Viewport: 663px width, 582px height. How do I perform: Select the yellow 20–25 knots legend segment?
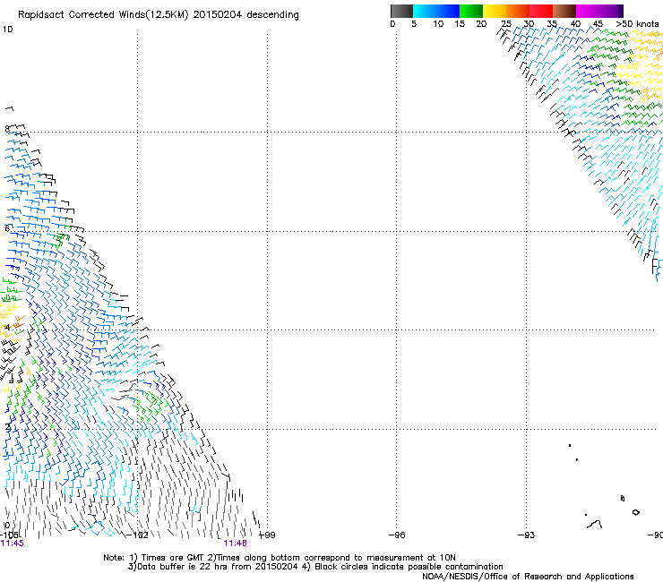(495, 11)
